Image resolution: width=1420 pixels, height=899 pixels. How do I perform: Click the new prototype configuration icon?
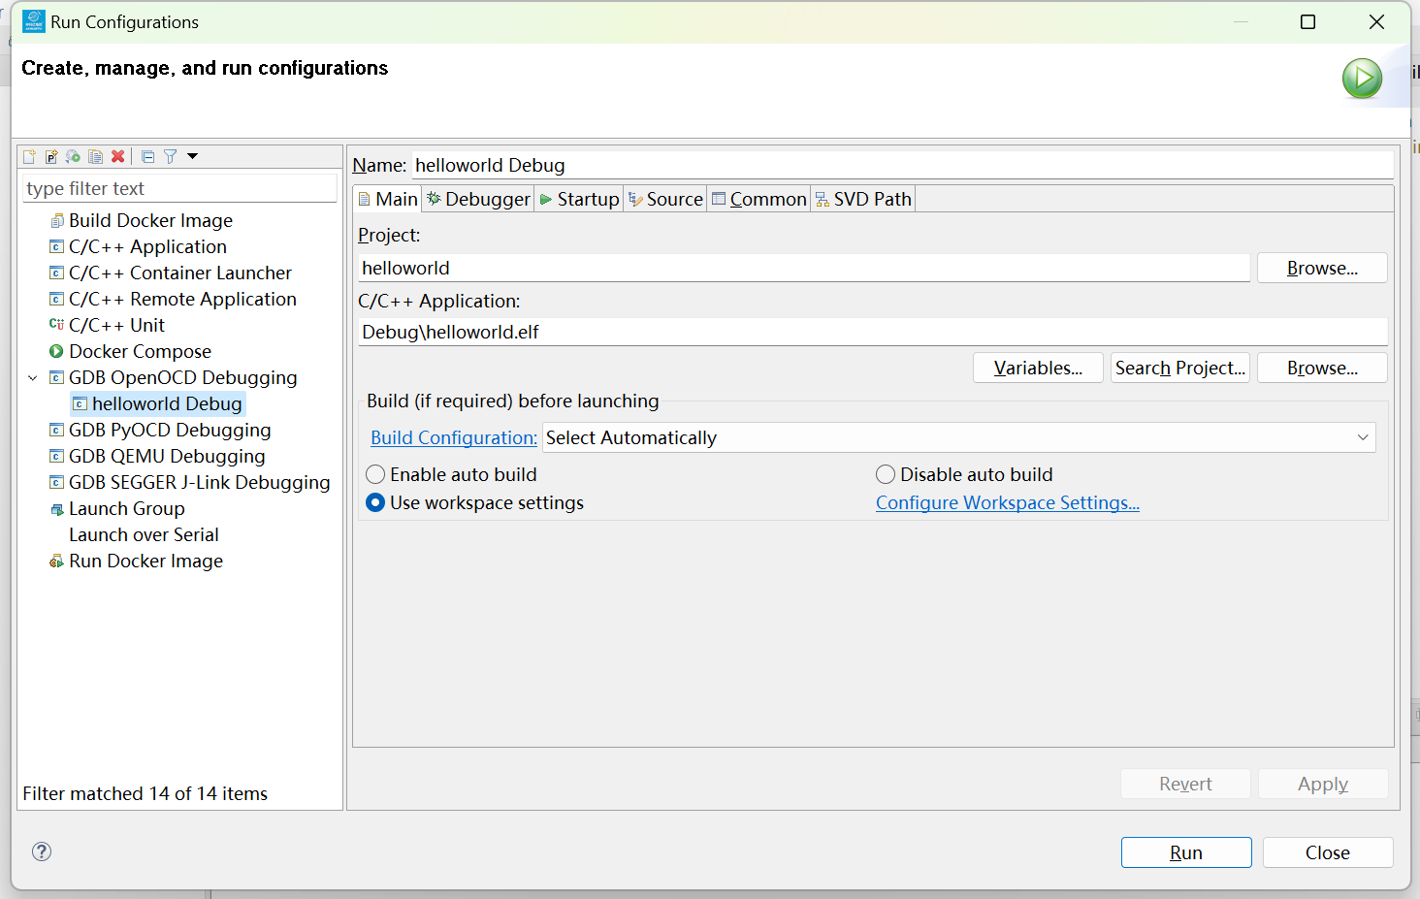(x=51, y=156)
